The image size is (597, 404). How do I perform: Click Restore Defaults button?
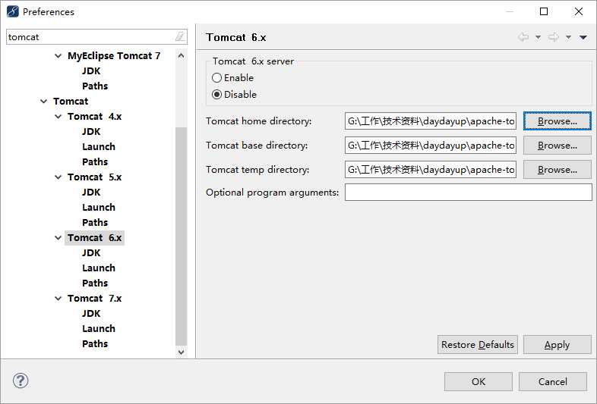click(478, 345)
